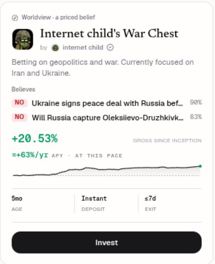Click the second NO badge for Russia capture
The width and height of the screenshot is (215, 264).
point(20,117)
